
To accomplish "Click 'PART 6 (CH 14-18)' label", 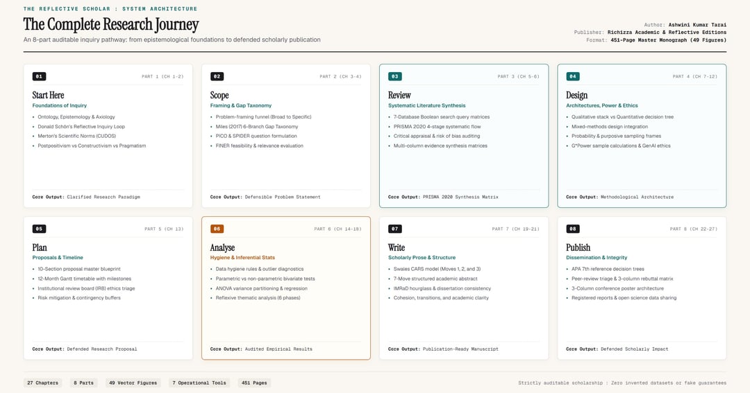I will tap(337, 229).
